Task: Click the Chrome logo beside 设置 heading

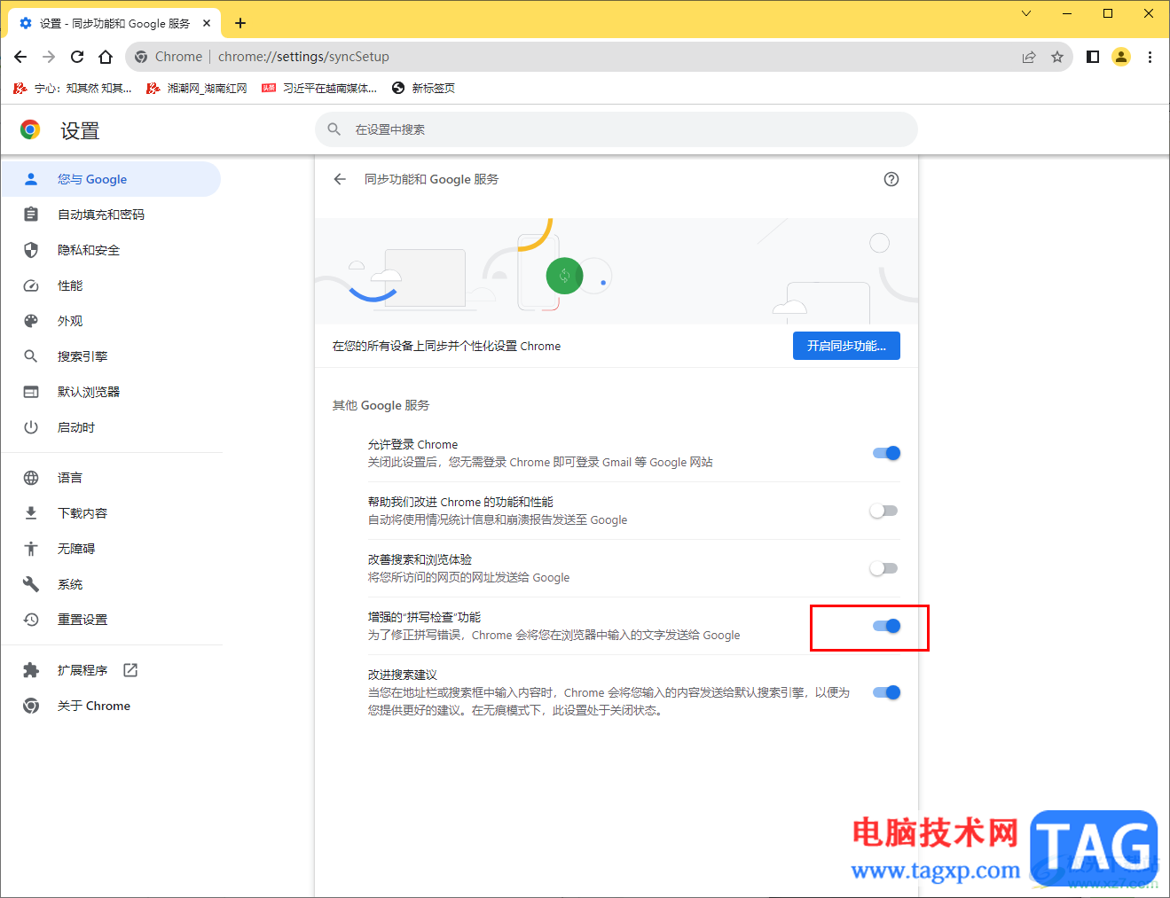Action: [x=30, y=130]
